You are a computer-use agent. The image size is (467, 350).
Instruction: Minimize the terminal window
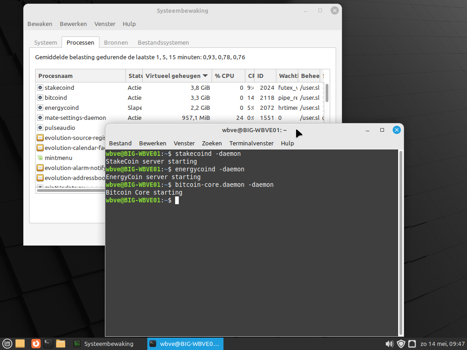pyautogui.click(x=368, y=130)
